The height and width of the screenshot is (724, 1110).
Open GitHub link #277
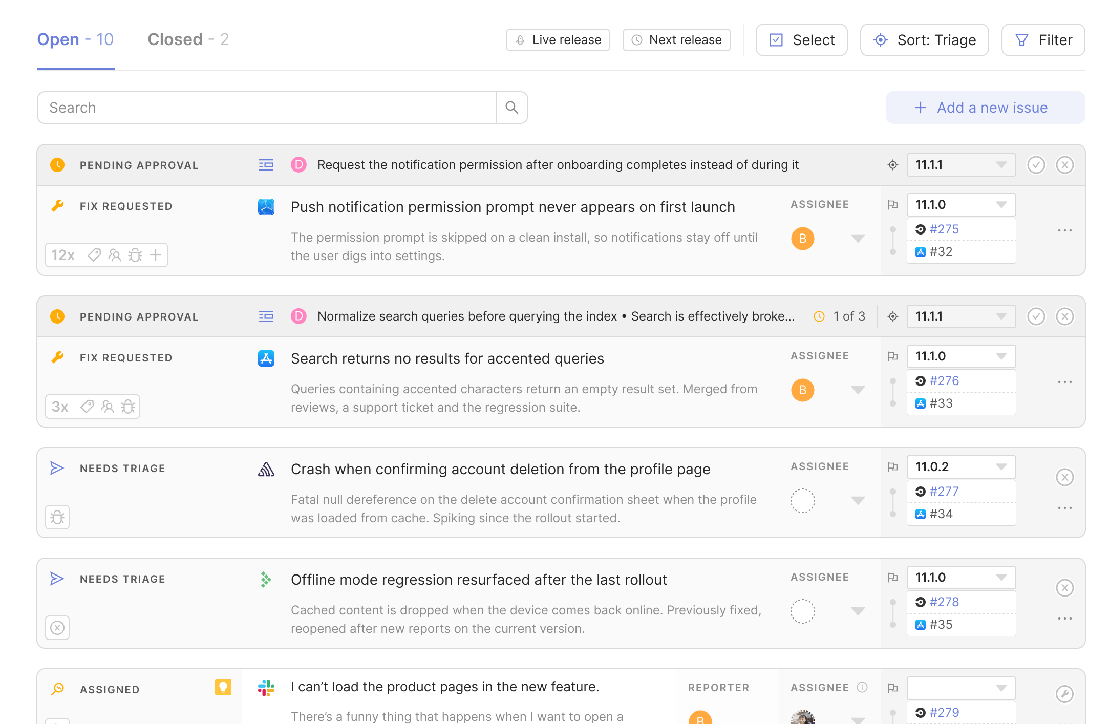(x=944, y=492)
